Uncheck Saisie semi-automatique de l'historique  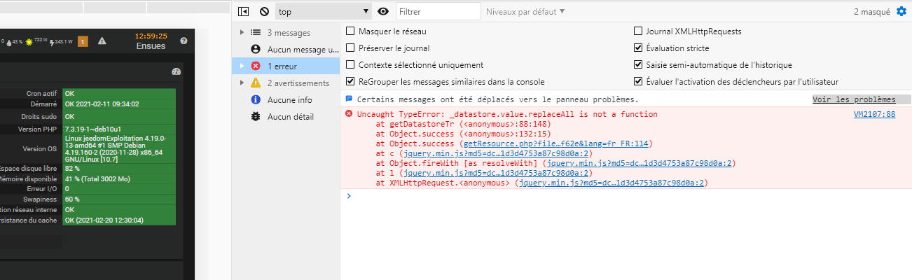coord(638,65)
